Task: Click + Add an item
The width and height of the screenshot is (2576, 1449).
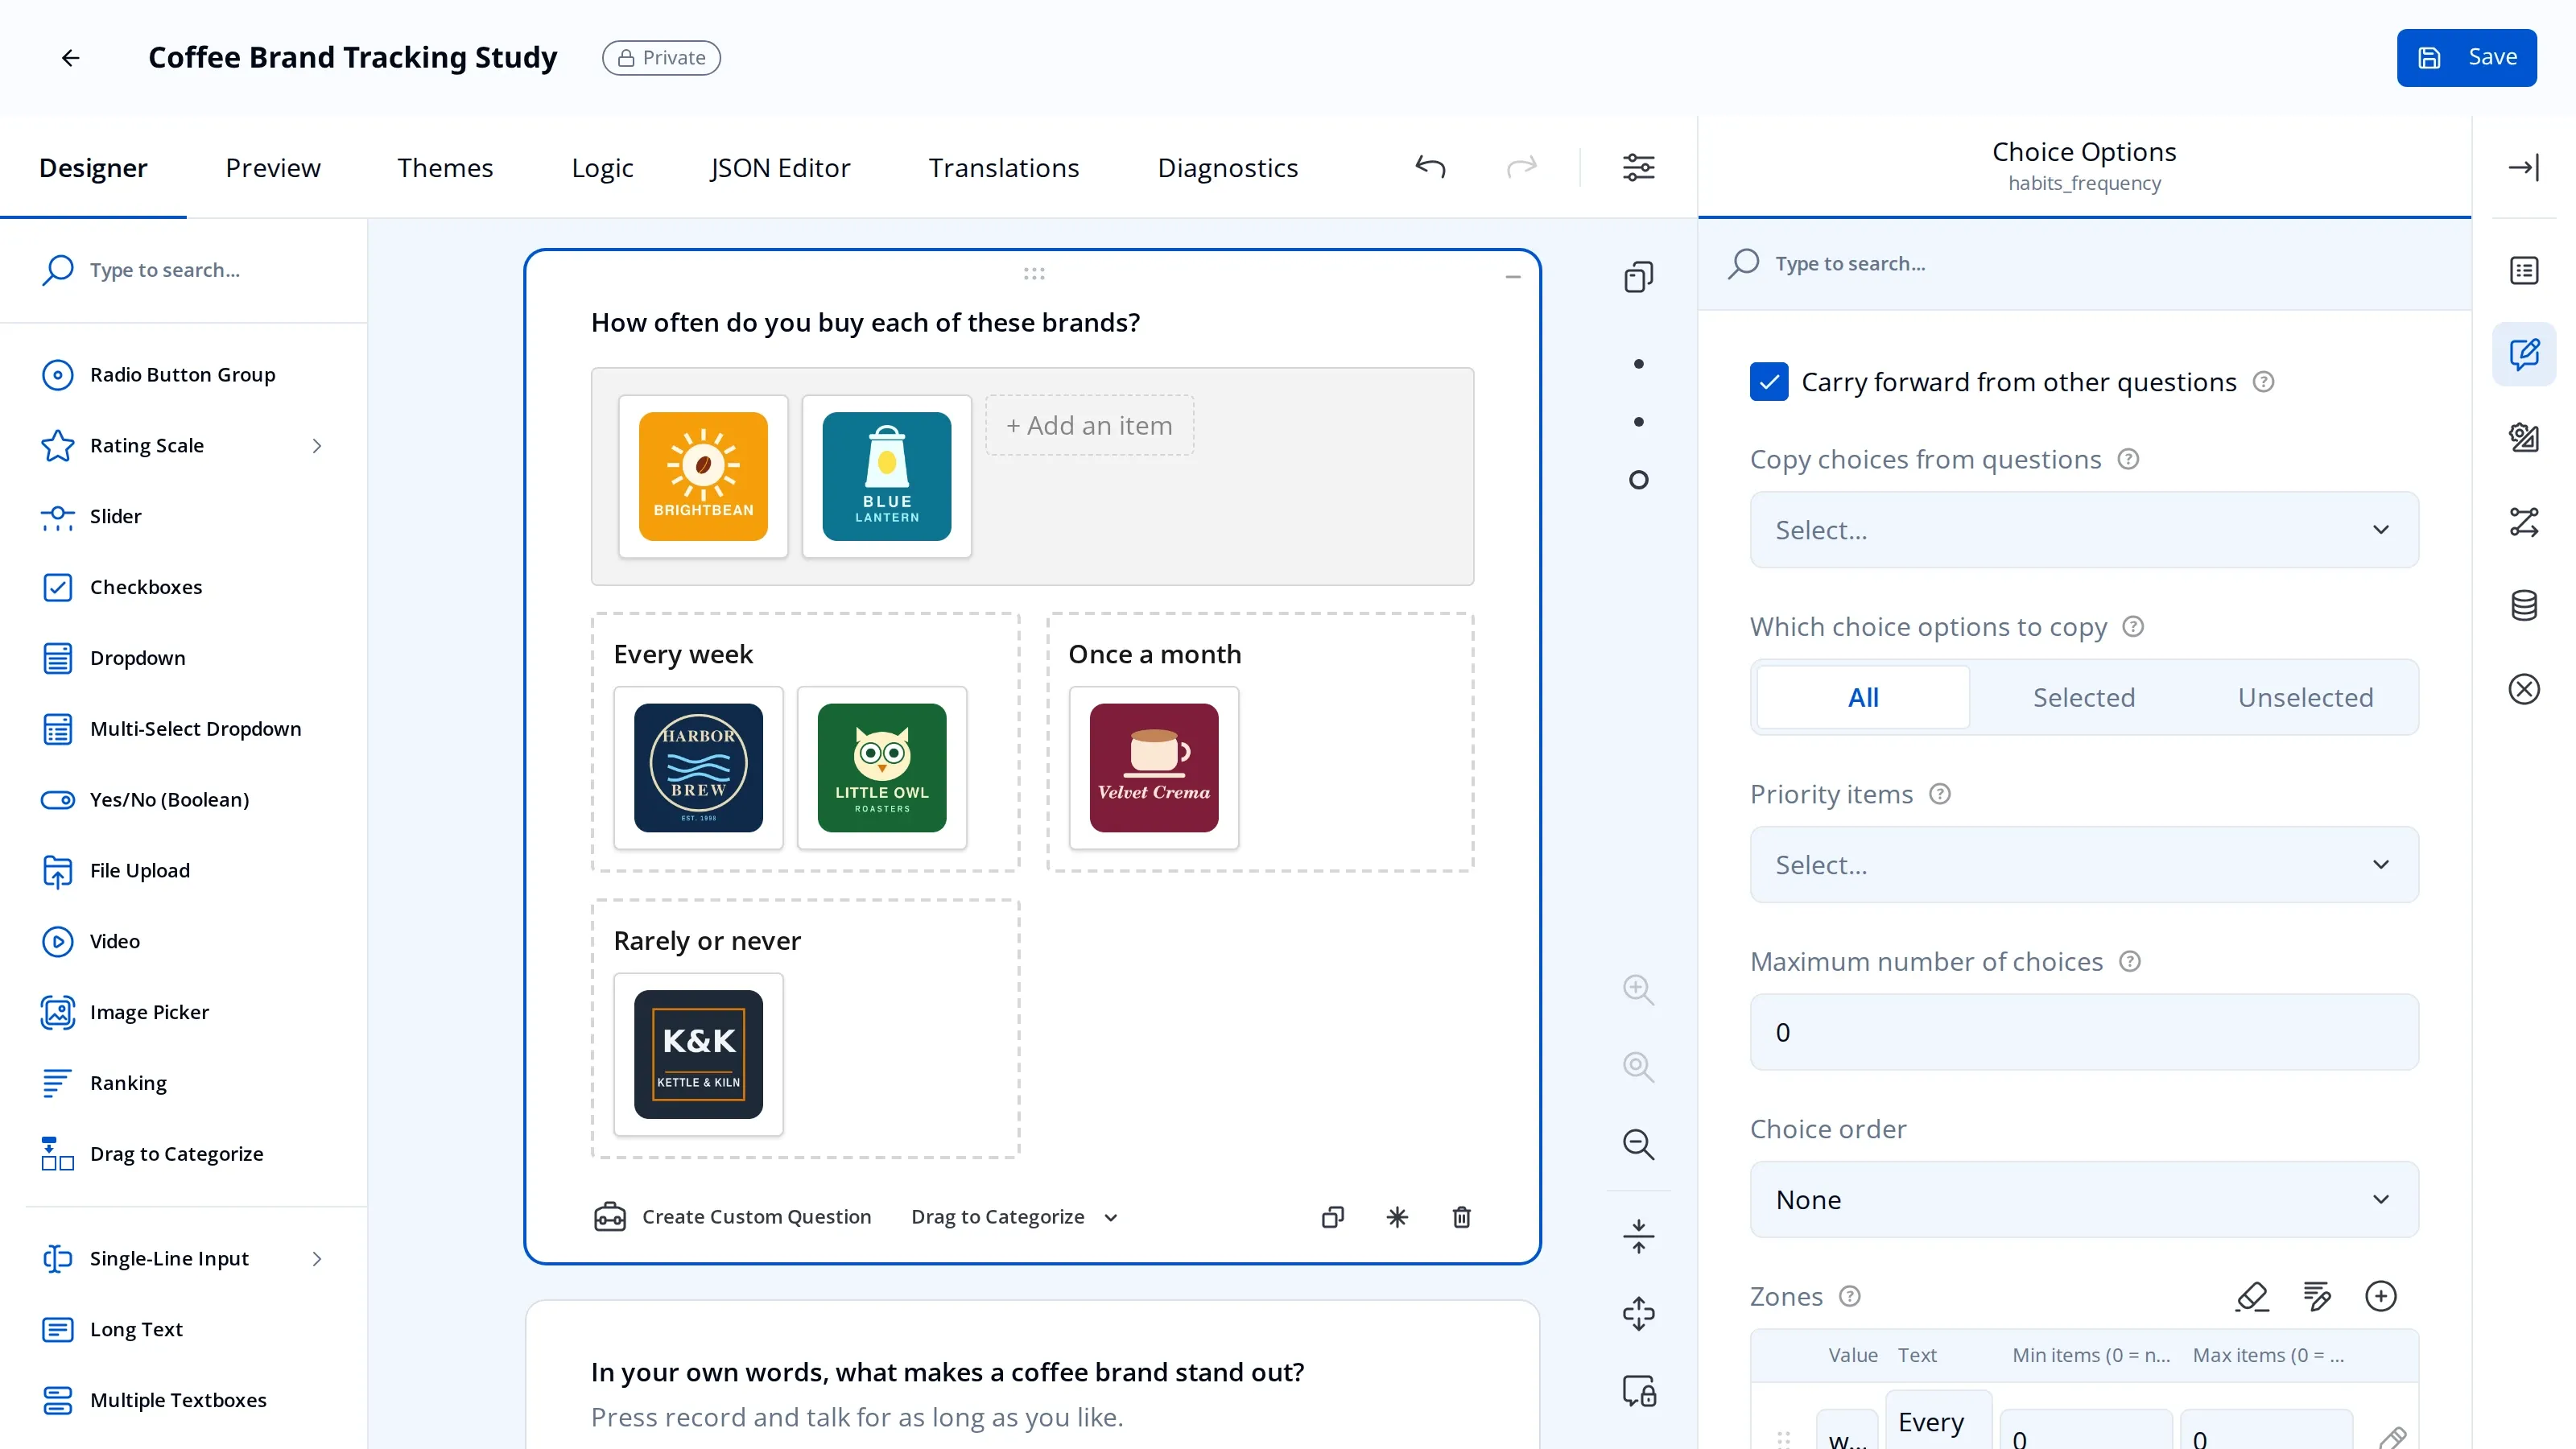Action: pos(1089,426)
